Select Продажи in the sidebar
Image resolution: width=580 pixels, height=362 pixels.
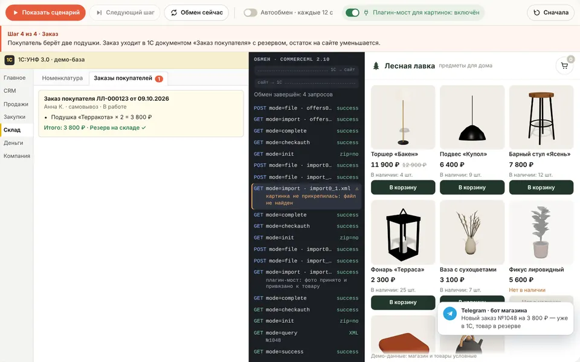tap(16, 104)
